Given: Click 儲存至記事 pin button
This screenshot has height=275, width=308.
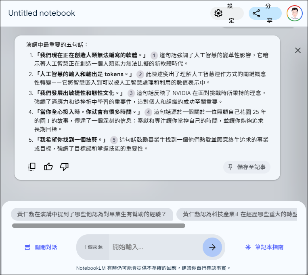Looking at the screenshot, I should point(247,167).
